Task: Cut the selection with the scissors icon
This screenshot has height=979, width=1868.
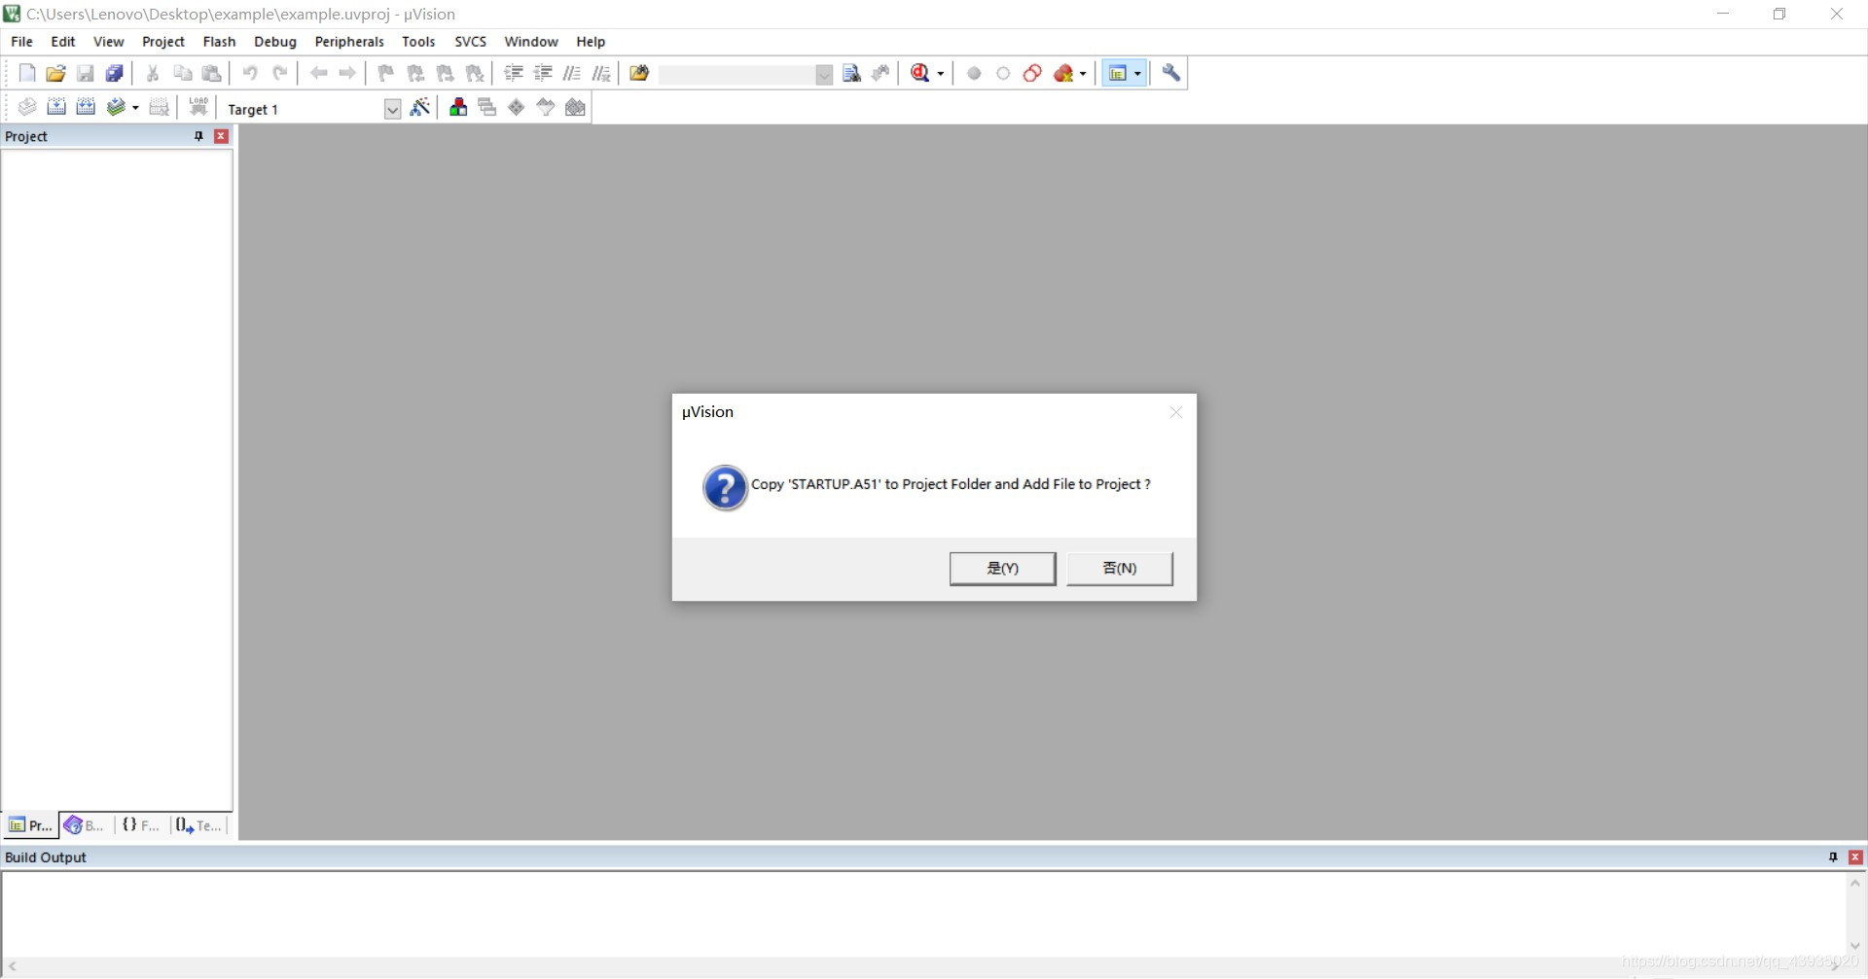Action: tap(153, 73)
